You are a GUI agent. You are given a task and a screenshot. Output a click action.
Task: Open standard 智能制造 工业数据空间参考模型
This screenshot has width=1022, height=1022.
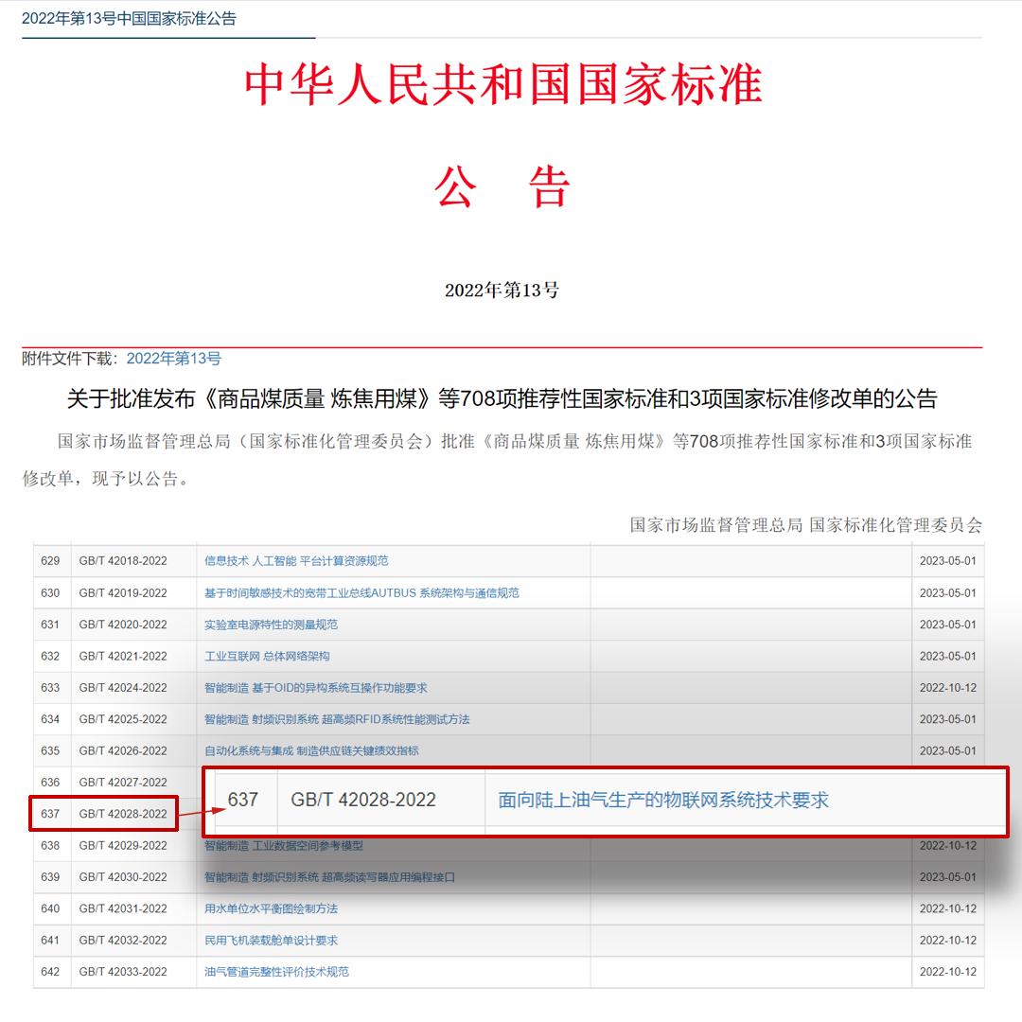pos(284,845)
